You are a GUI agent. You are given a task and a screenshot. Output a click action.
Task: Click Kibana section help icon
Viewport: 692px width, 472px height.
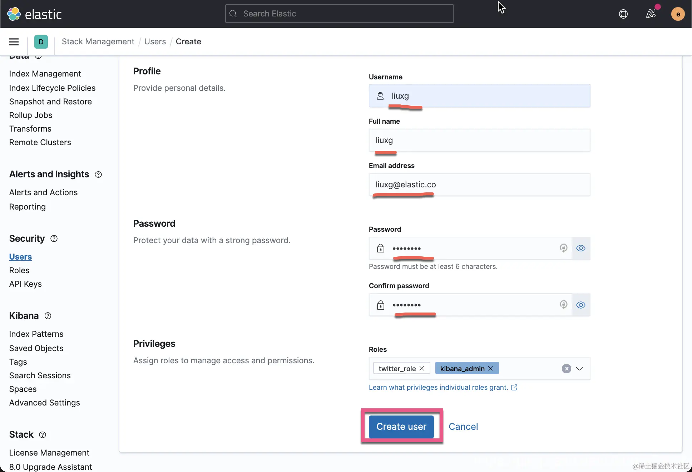pyautogui.click(x=48, y=316)
